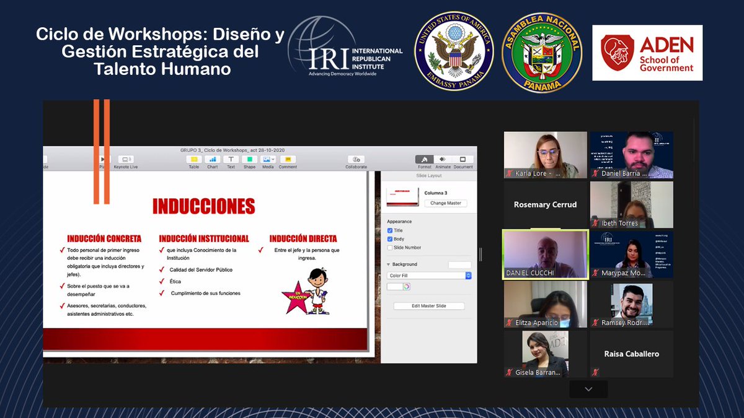The width and height of the screenshot is (744, 418).
Task: Select Ramsey Rodr...'s video tile
Action: (x=632, y=304)
